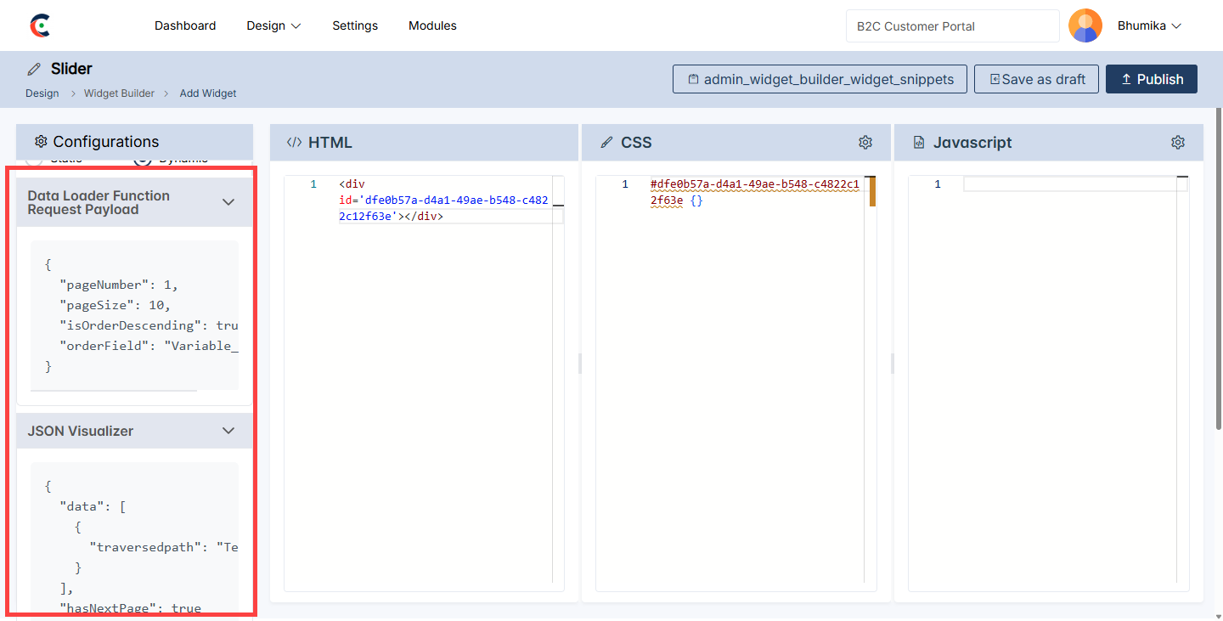Open CSS panel settings gear
The image size is (1223, 621).
(x=865, y=143)
